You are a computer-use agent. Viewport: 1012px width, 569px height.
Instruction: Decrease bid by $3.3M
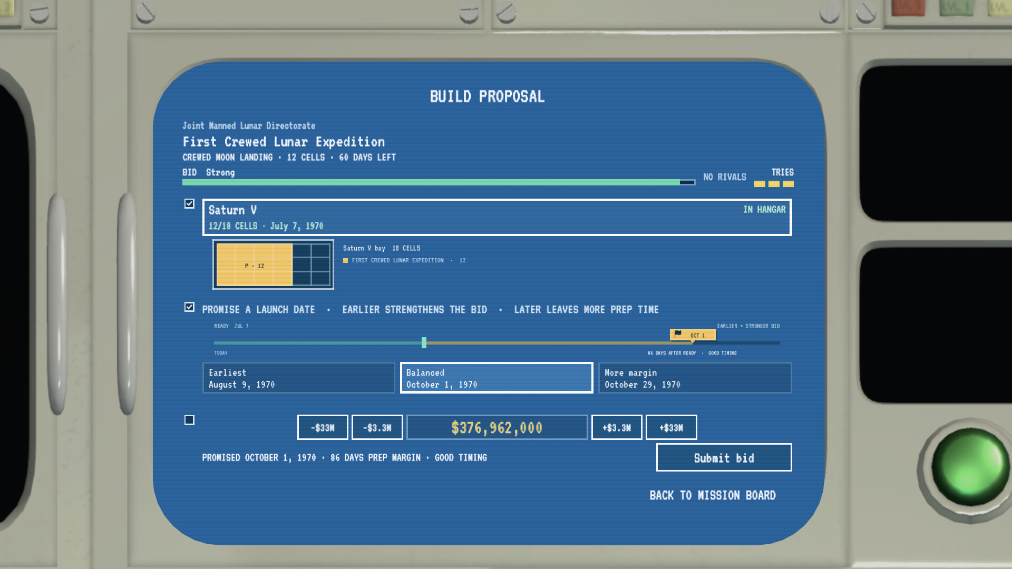377,427
